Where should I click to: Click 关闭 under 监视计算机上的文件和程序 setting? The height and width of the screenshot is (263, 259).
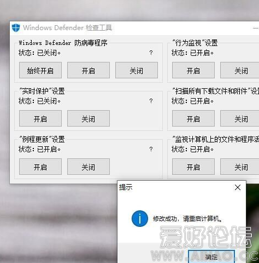click(240, 167)
